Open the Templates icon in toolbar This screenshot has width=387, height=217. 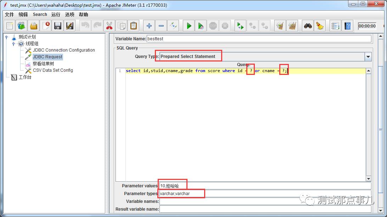coord(22,26)
